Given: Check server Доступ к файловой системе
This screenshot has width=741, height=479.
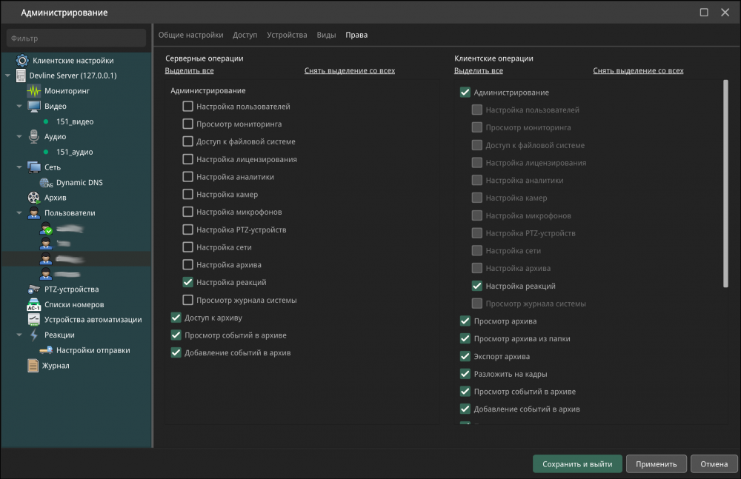Looking at the screenshot, I should [x=187, y=141].
